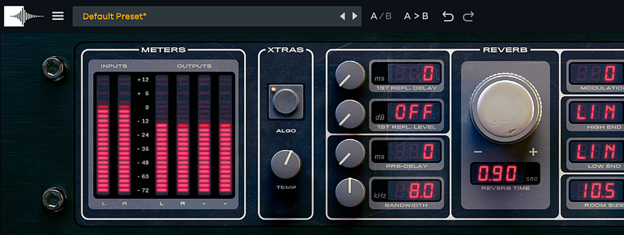Copy settings with A > B button

[416, 16]
